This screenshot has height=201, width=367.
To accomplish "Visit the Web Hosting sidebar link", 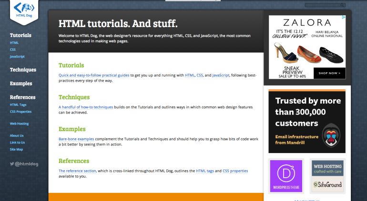I will click(x=19, y=124).
